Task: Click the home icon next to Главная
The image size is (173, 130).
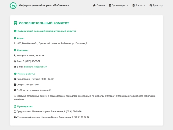Action: [94, 5]
